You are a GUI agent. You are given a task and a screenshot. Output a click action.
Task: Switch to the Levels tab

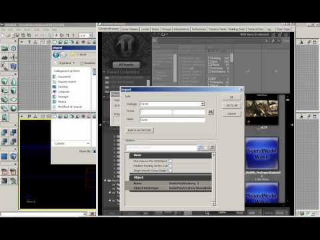click(x=145, y=29)
